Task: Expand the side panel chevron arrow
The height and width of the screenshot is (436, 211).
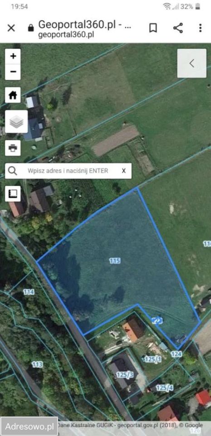Action: (x=192, y=64)
